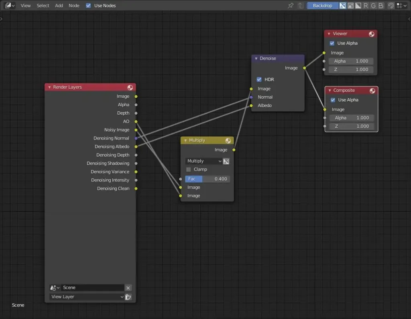The image size is (411, 319).
Task: Click Multiply node Image output socket
Action: [x=234, y=150]
